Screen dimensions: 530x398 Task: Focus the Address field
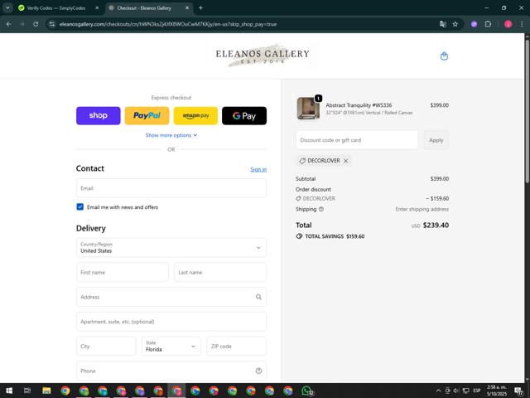171,297
